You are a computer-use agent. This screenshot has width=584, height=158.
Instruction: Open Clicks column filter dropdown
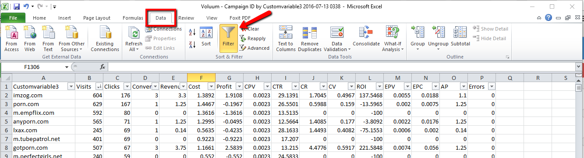pos(127,86)
